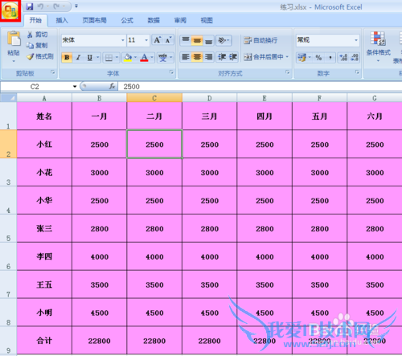
Task: Enable wrap text (自动换行)
Action: point(260,40)
